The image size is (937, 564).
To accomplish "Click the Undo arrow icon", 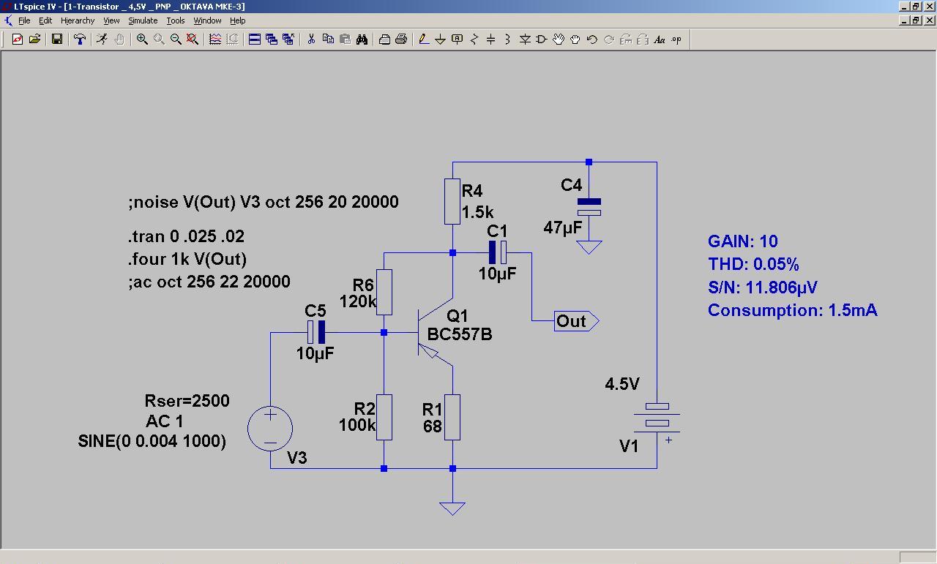I will click(x=592, y=40).
